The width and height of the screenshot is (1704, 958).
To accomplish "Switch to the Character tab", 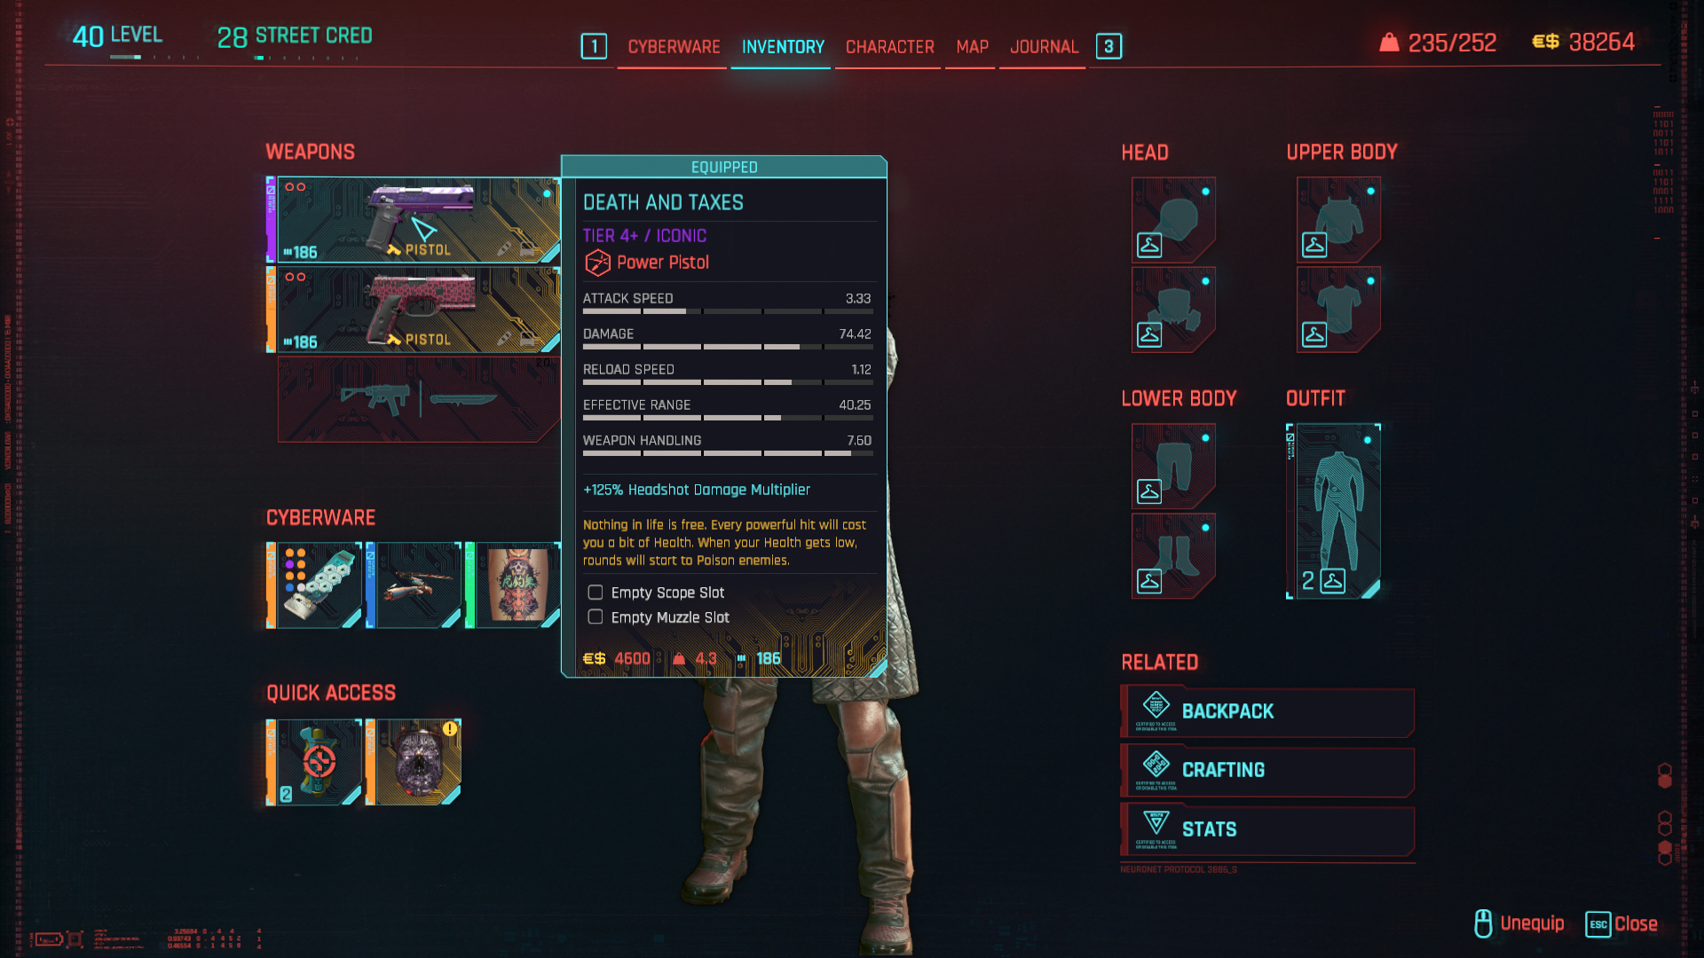I will [x=889, y=47].
